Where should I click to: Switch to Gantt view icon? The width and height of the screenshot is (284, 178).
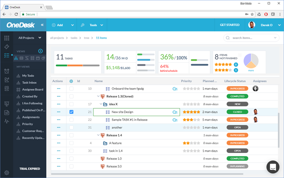pyautogui.click(x=27, y=58)
